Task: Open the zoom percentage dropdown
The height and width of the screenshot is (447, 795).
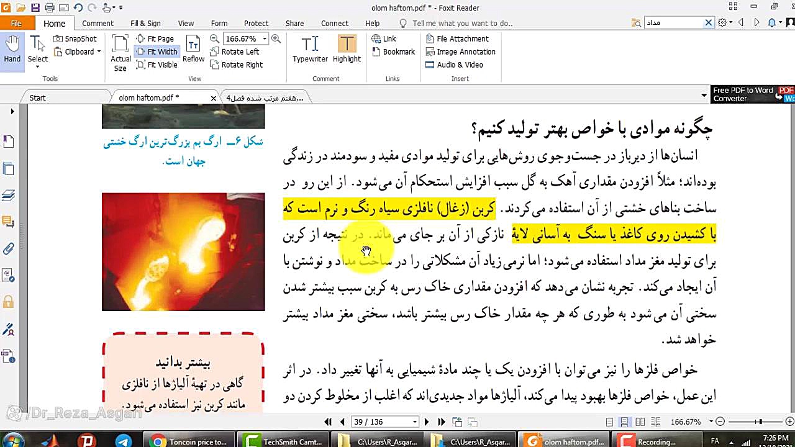Action: [x=263, y=38]
